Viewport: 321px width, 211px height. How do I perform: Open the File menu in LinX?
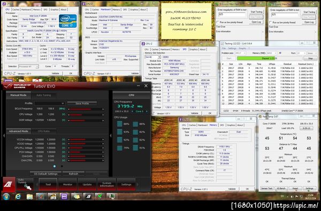click(x=224, y=49)
